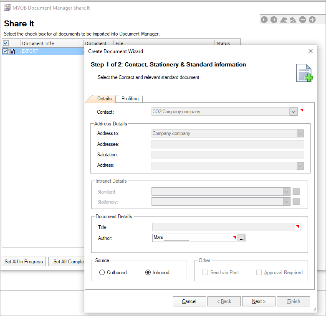This screenshot has height=316, width=326.
Task: Click the rotate left icon
Action: click(x=283, y=20)
